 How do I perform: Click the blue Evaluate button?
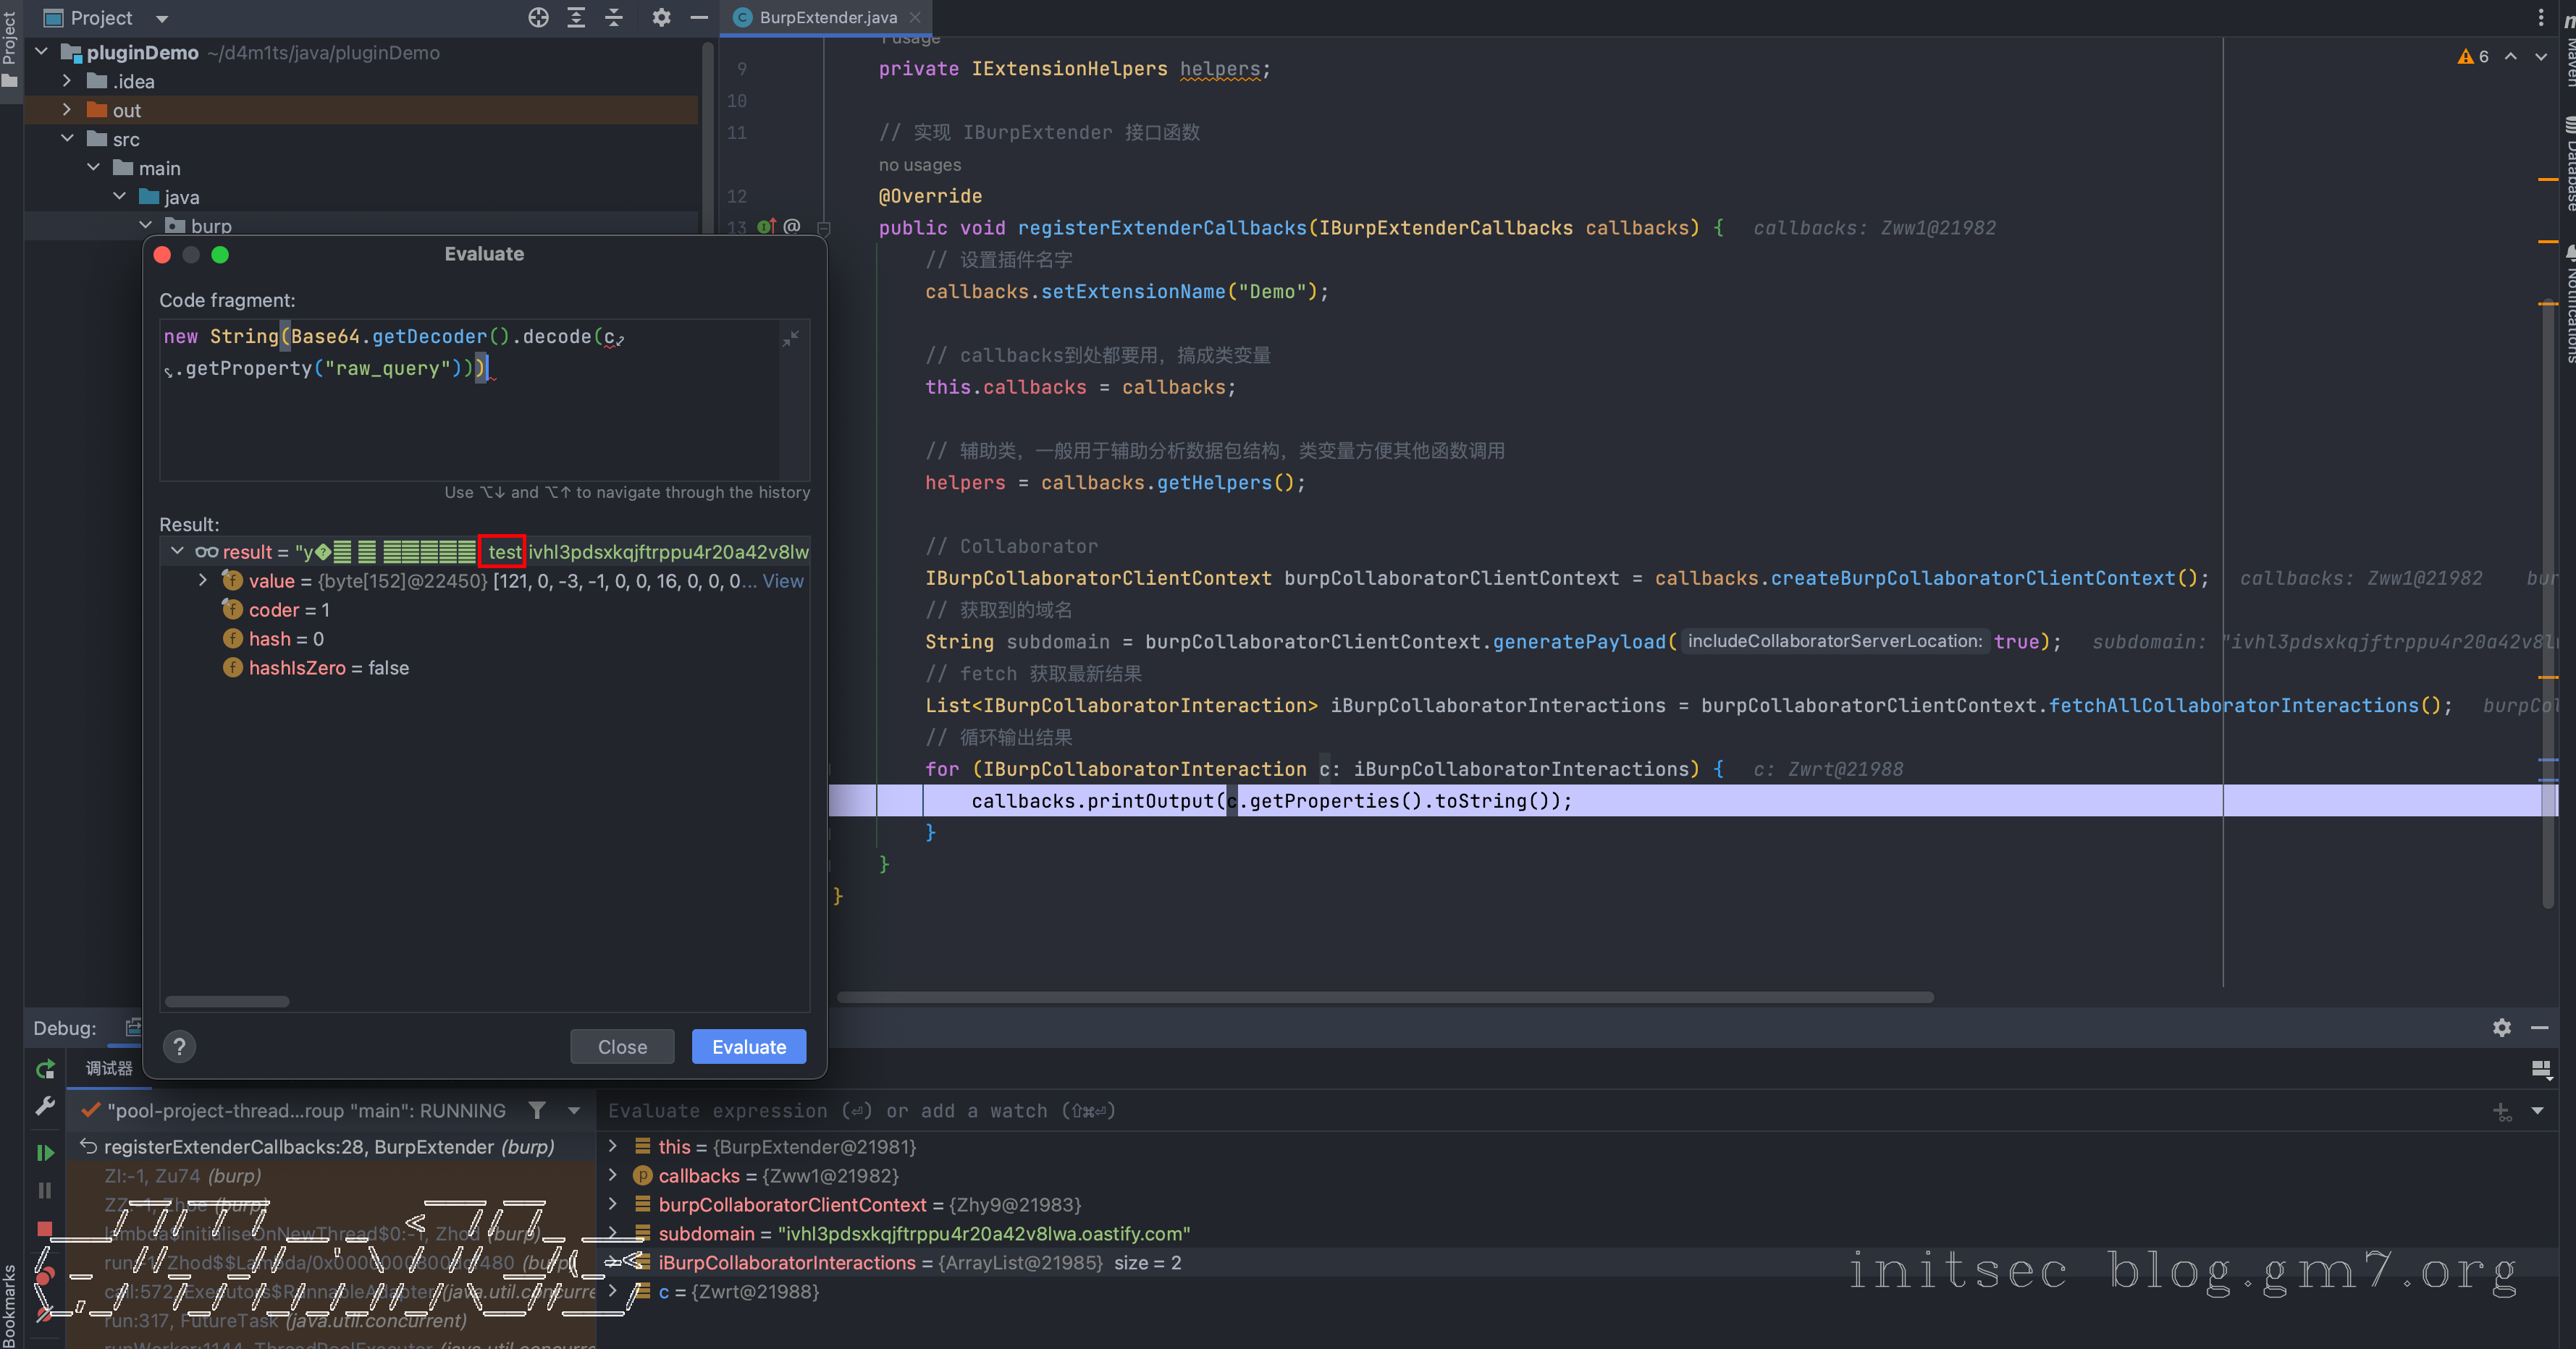click(748, 1046)
